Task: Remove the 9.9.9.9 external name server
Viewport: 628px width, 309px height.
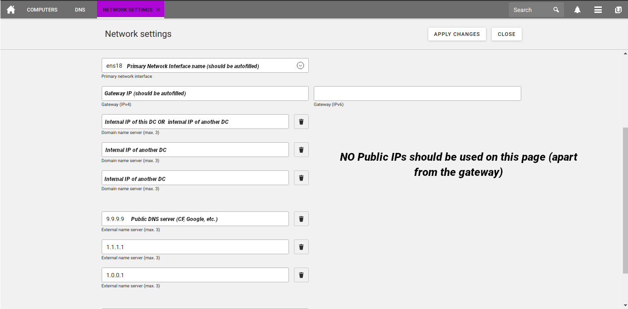Action: (x=301, y=219)
